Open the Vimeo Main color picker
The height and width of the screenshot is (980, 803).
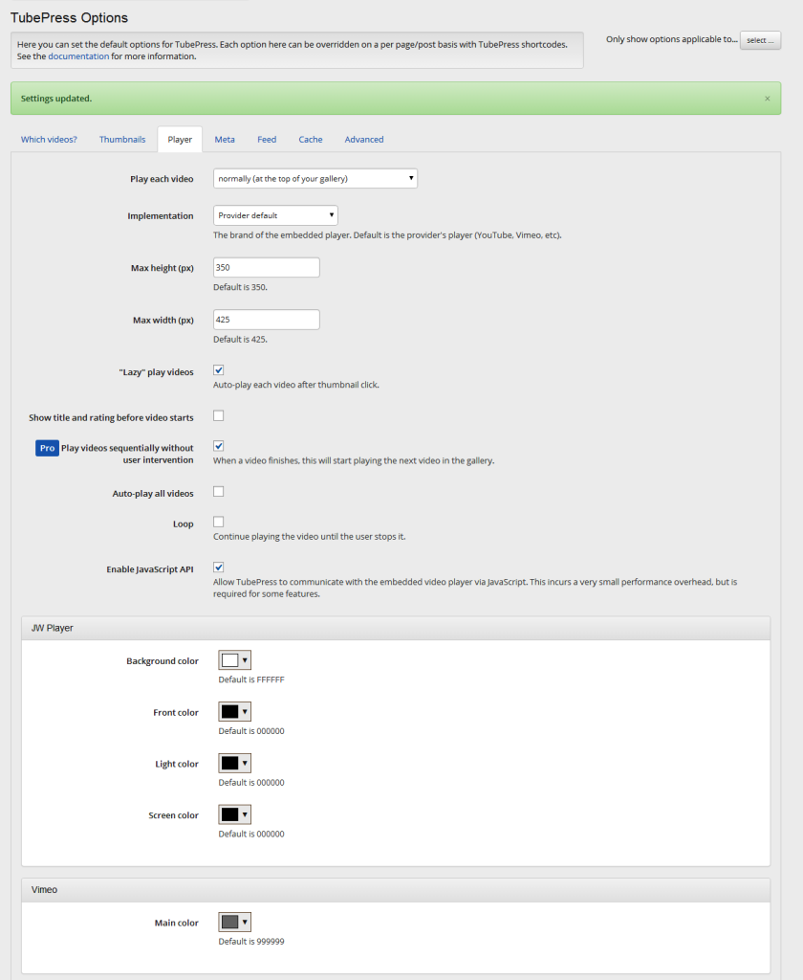(235, 922)
